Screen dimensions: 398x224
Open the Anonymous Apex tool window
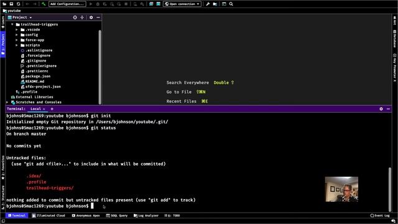tap(86, 215)
